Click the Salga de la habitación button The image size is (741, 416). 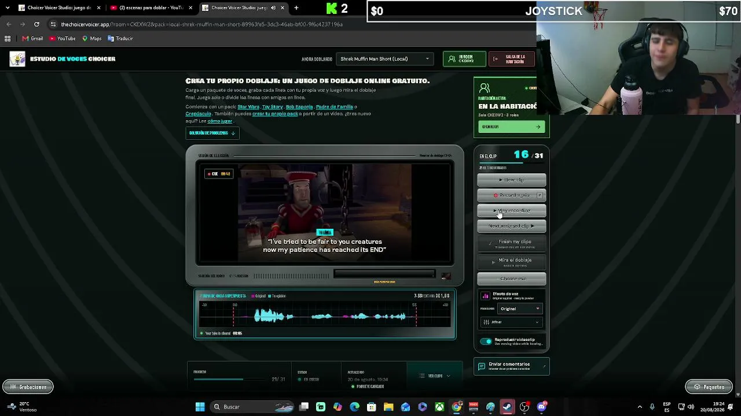pyautogui.click(x=511, y=59)
